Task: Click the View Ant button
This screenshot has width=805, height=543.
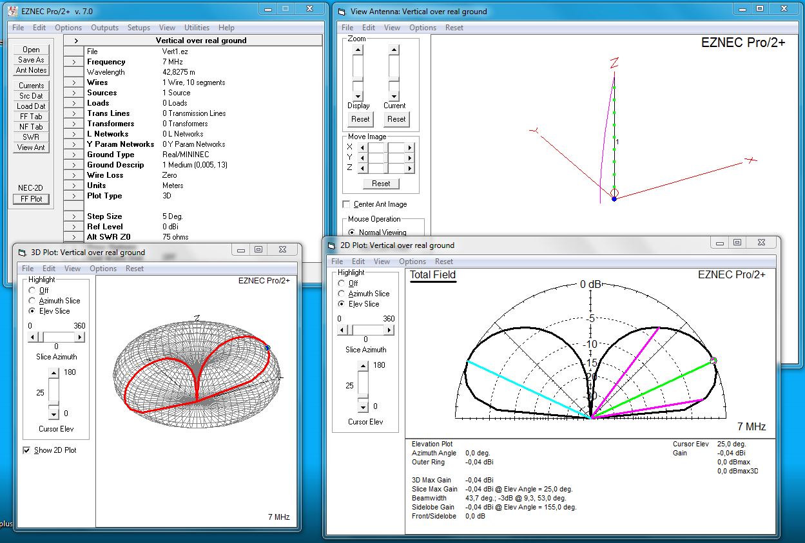Action: pyautogui.click(x=31, y=148)
